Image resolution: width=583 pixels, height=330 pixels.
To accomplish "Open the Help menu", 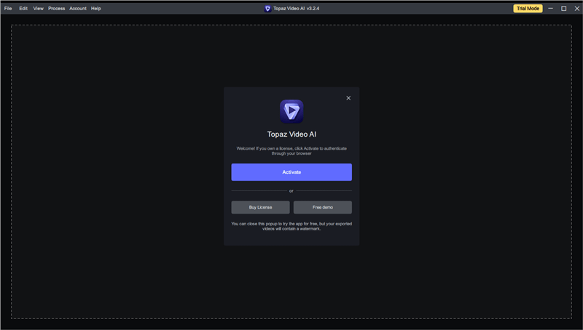I will pos(96,8).
